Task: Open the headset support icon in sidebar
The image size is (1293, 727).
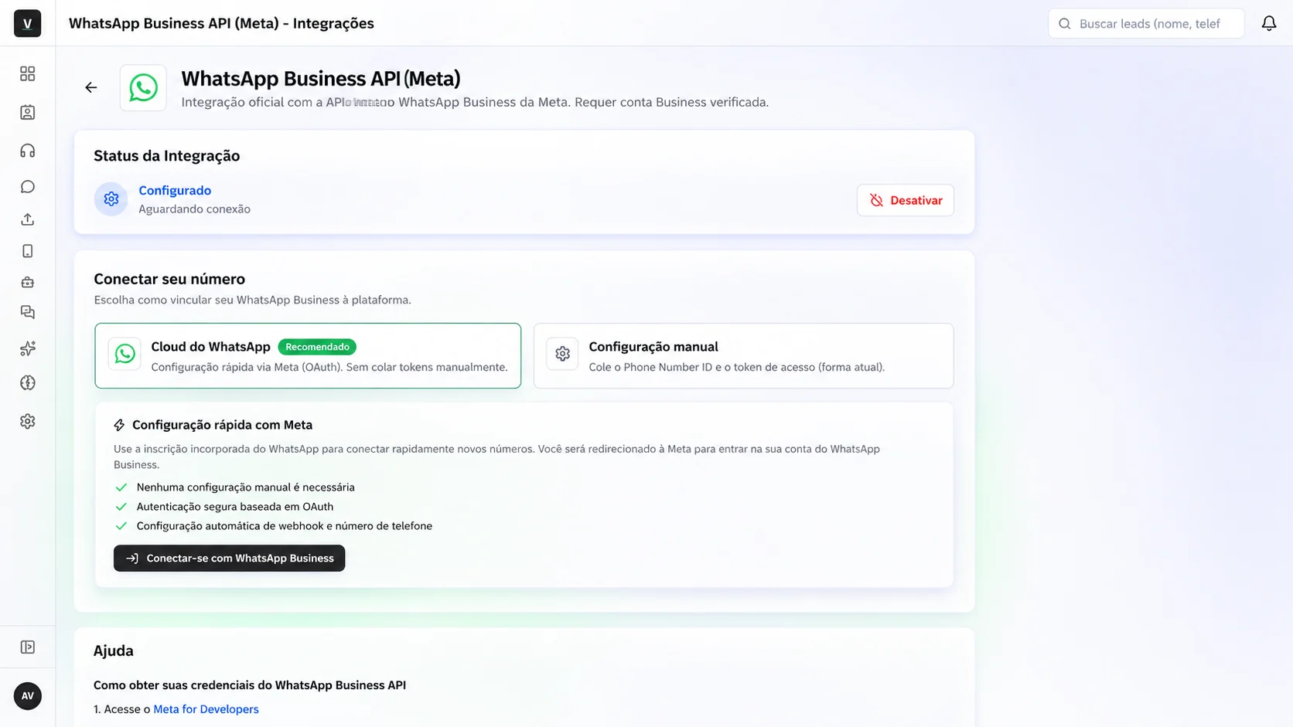Action: coord(28,151)
